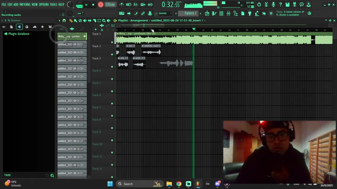Toggle wait for input before recording

tap(129, 4)
